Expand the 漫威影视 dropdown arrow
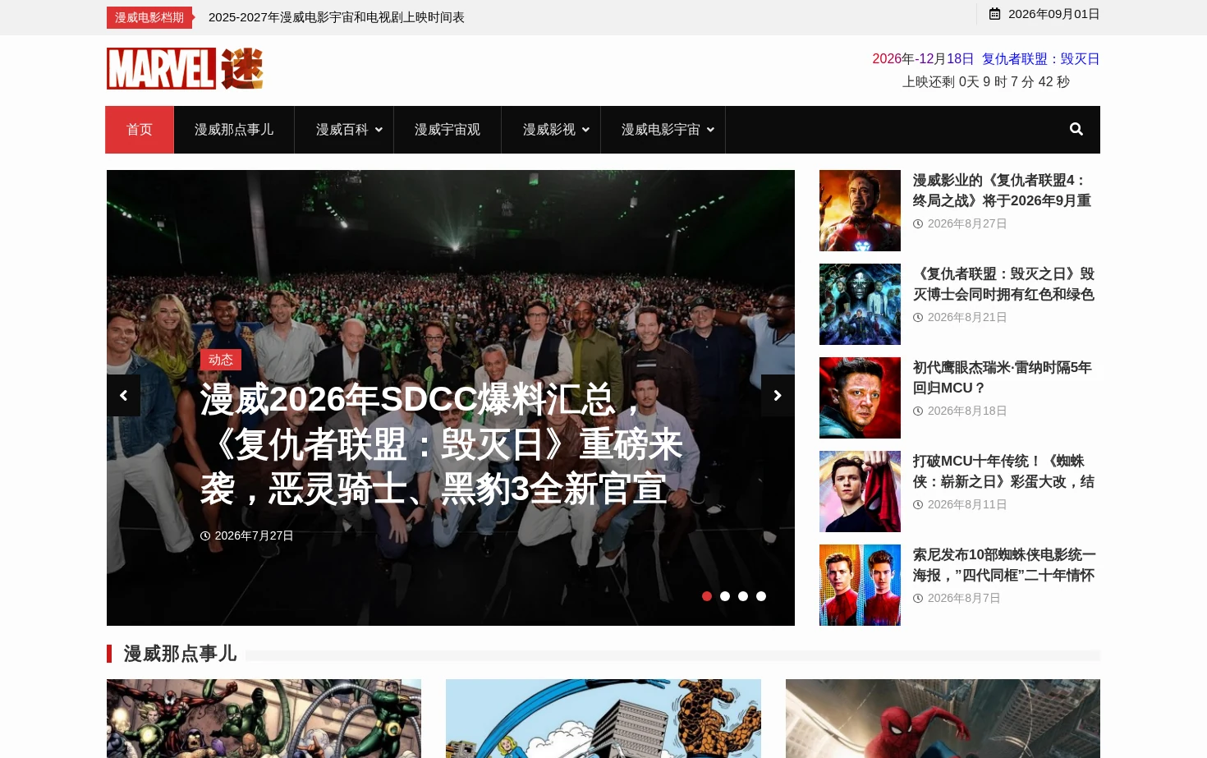1207x758 pixels. tap(585, 130)
